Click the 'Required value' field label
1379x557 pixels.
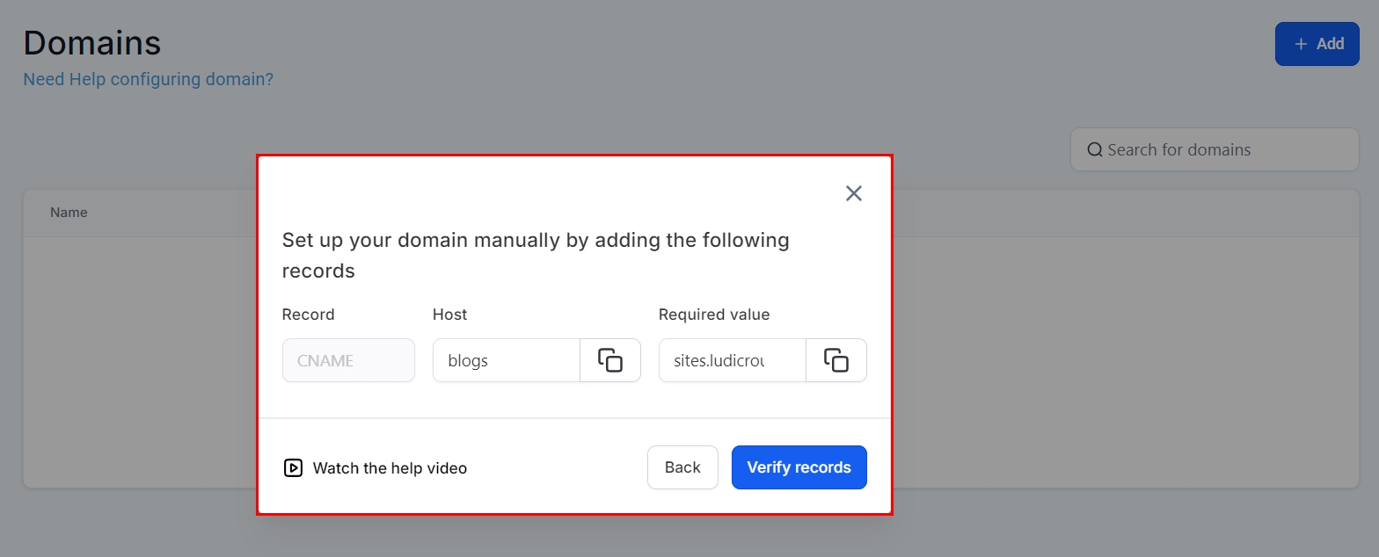(x=713, y=315)
